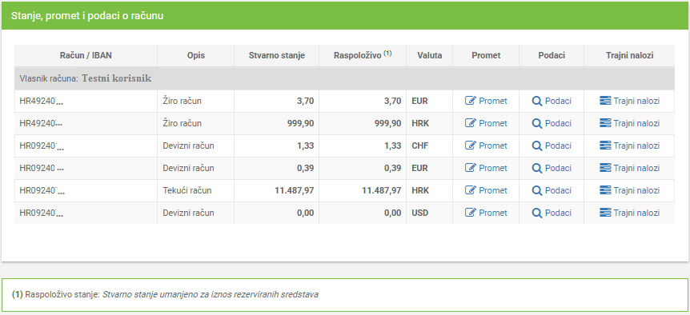
Task: Select the Račun / IBAN column header
Action: coord(86,56)
